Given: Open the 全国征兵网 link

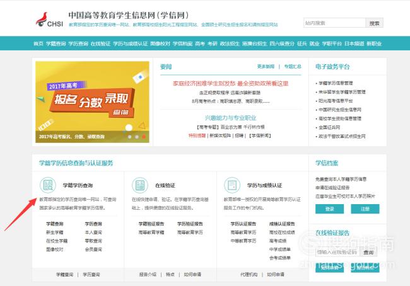Looking at the screenshot, I should click(329, 127).
